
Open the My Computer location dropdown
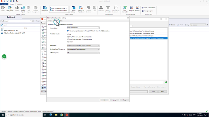click(16, 21)
